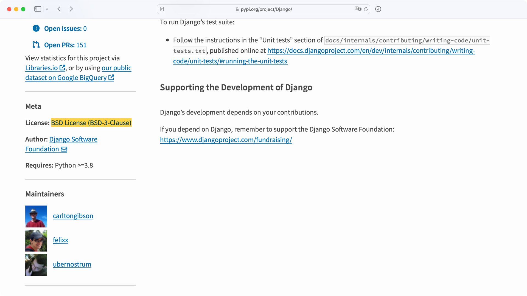
Task: Open the Reader view icon in address bar
Action: tap(162, 9)
